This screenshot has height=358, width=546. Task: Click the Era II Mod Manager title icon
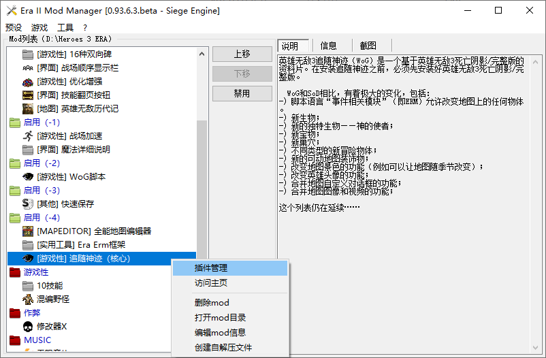(12, 10)
